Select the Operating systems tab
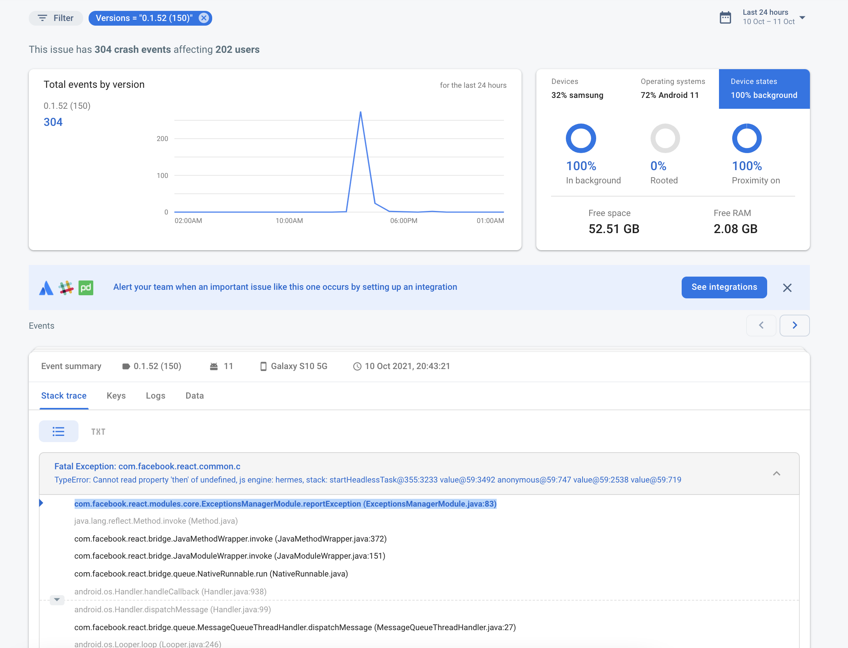 click(x=673, y=89)
